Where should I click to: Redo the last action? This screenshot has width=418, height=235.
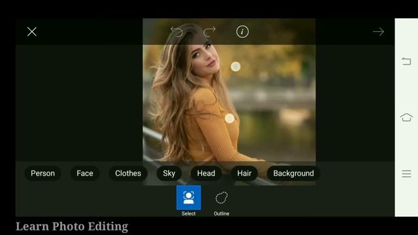click(x=209, y=32)
